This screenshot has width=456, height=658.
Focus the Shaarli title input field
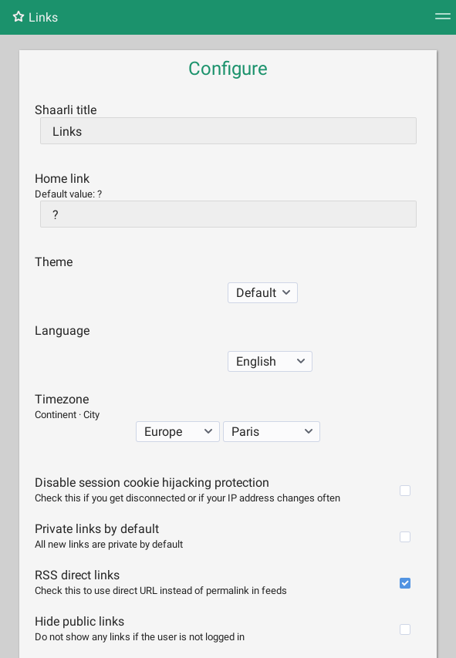[228, 131]
